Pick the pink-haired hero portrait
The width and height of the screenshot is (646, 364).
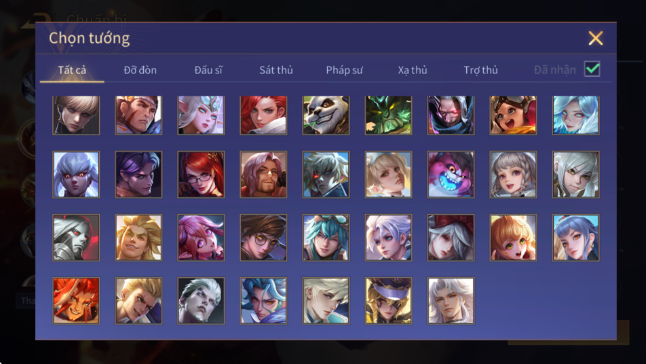(x=201, y=238)
